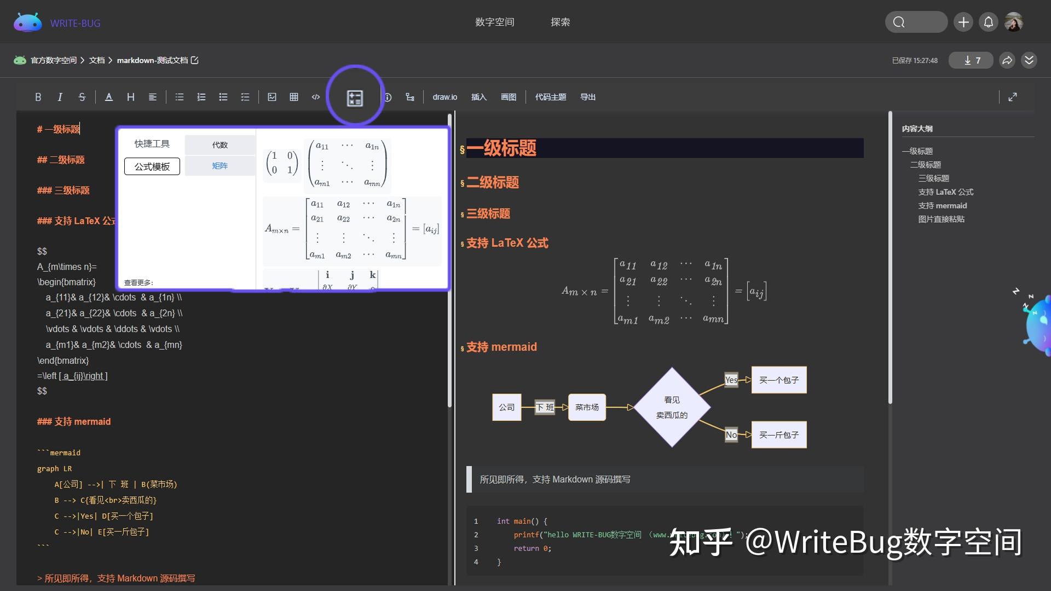
Task: Collapse the editor panel with double chevron
Action: pos(1030,60)
